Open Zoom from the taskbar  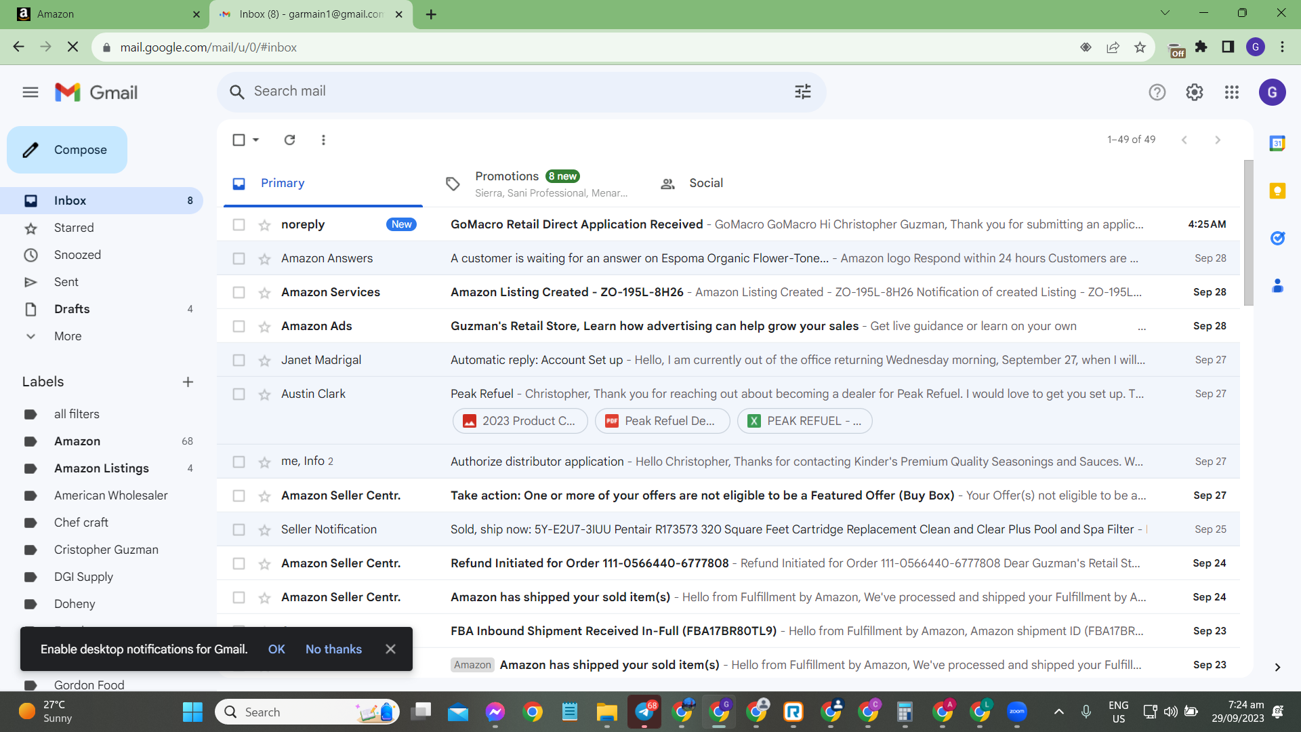1016,712
